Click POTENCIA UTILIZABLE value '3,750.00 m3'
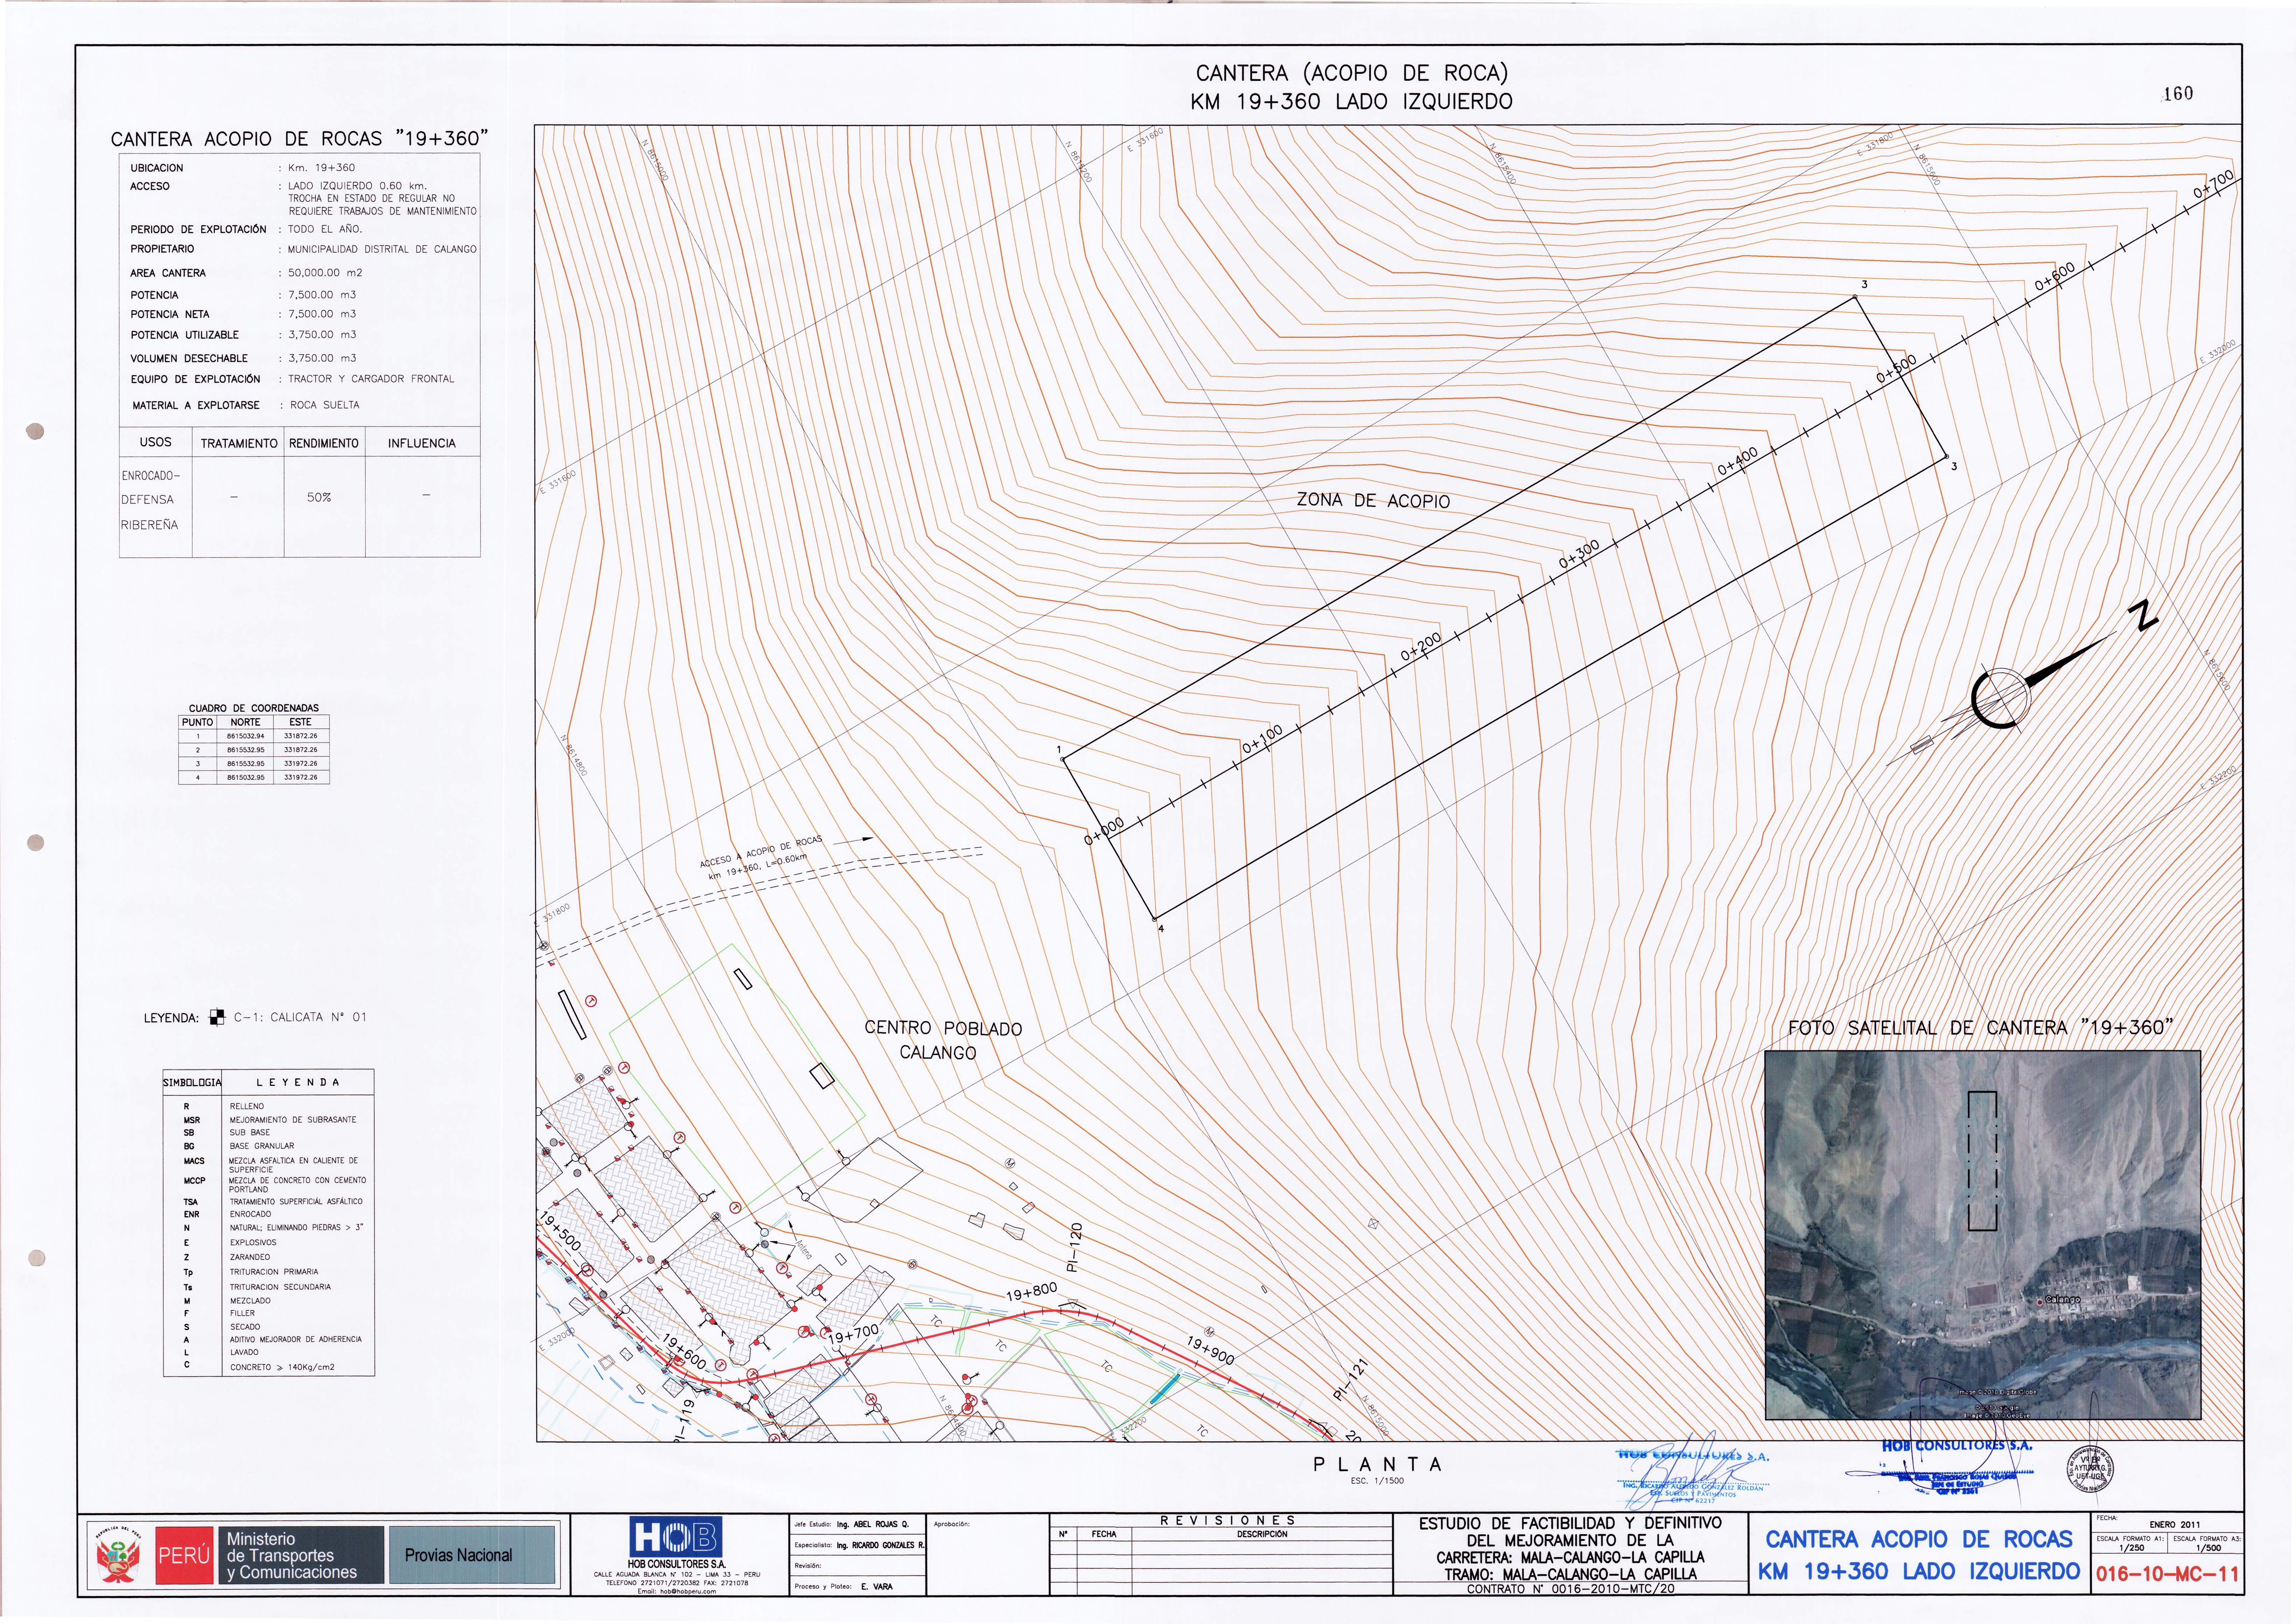The width and height of the screenshot is (2296, 1624). tap(322, 335)
